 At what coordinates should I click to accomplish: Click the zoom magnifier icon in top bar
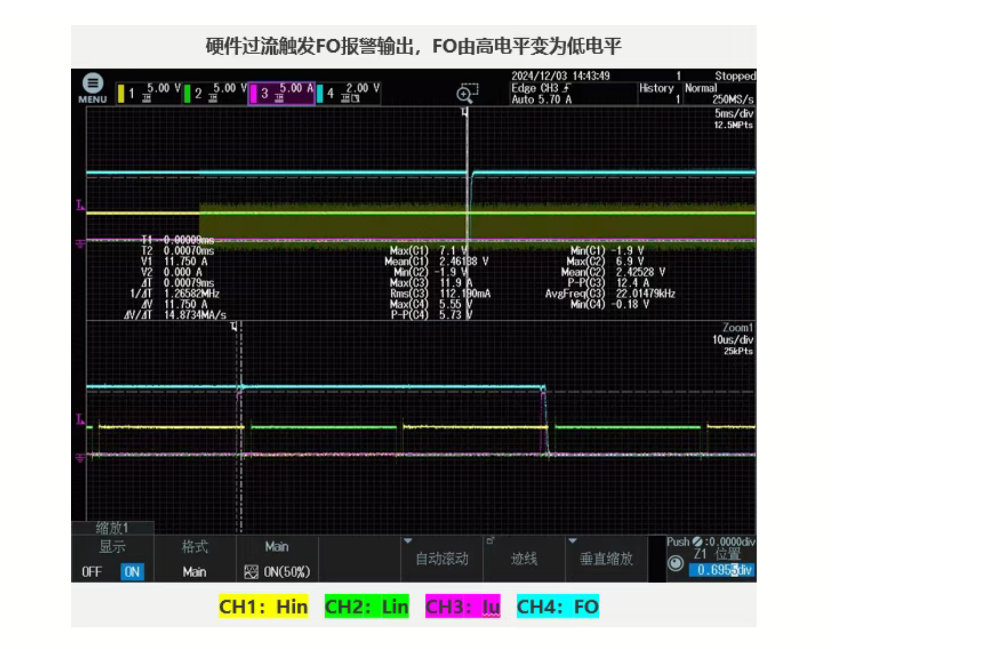[x=467, y=93]
